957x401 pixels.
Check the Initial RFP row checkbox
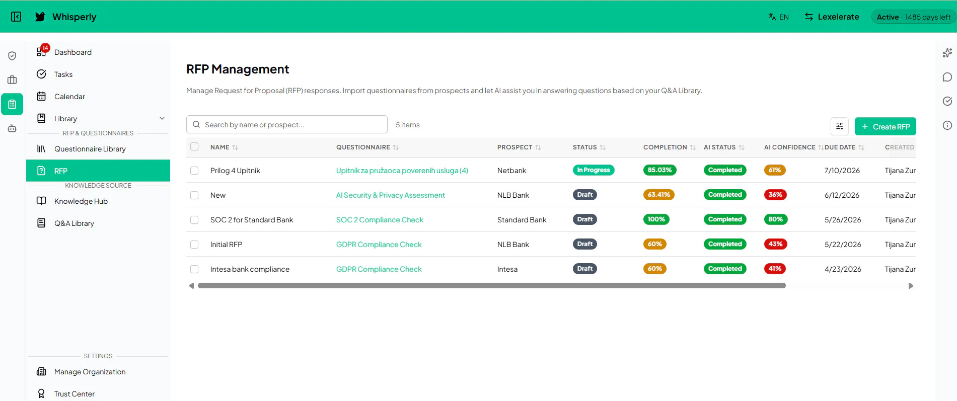point(194,245)
